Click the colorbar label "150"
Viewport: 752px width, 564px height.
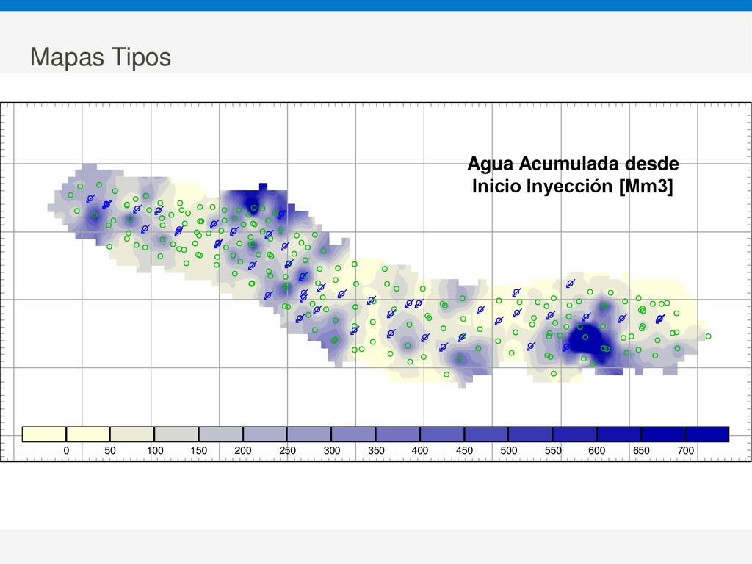pos(198,450)
